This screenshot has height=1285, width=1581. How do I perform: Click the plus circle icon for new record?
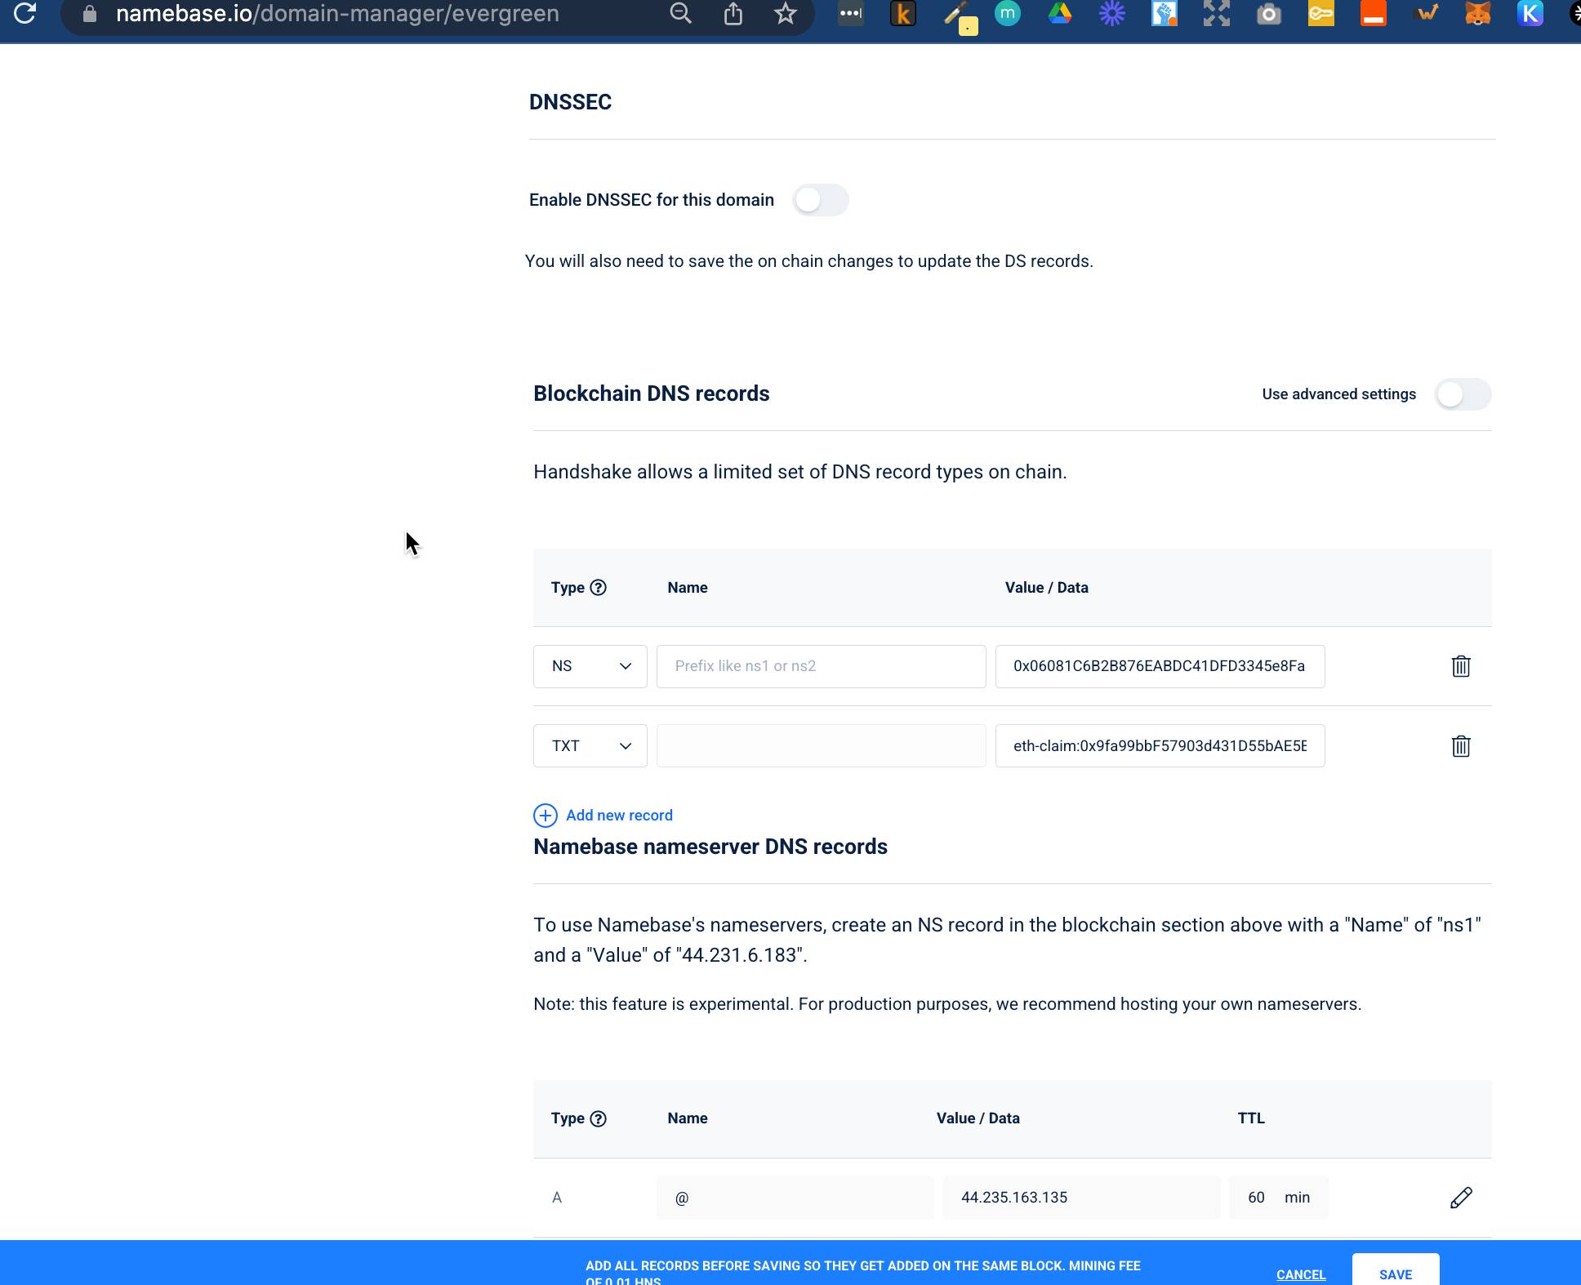[x=546, y=816]
